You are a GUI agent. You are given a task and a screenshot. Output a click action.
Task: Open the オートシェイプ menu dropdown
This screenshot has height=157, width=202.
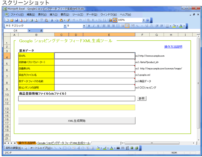pyautogui.click(x=41, y=148)
